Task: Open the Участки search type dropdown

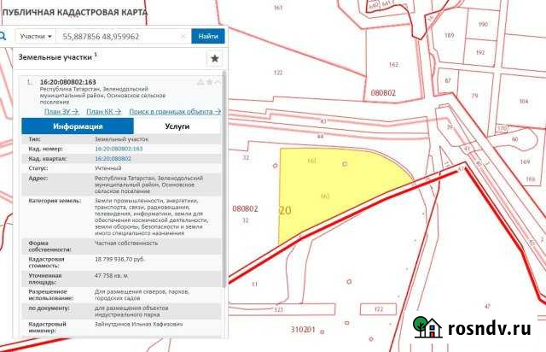Action: pyautogui.click(x=36, y=37)
